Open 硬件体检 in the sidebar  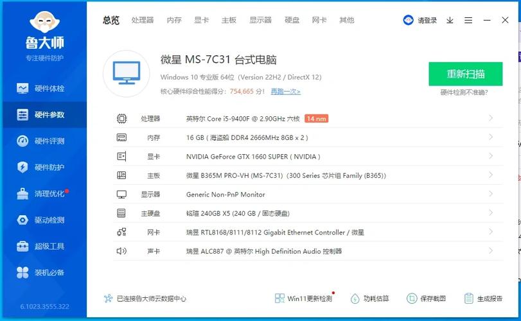43,89
